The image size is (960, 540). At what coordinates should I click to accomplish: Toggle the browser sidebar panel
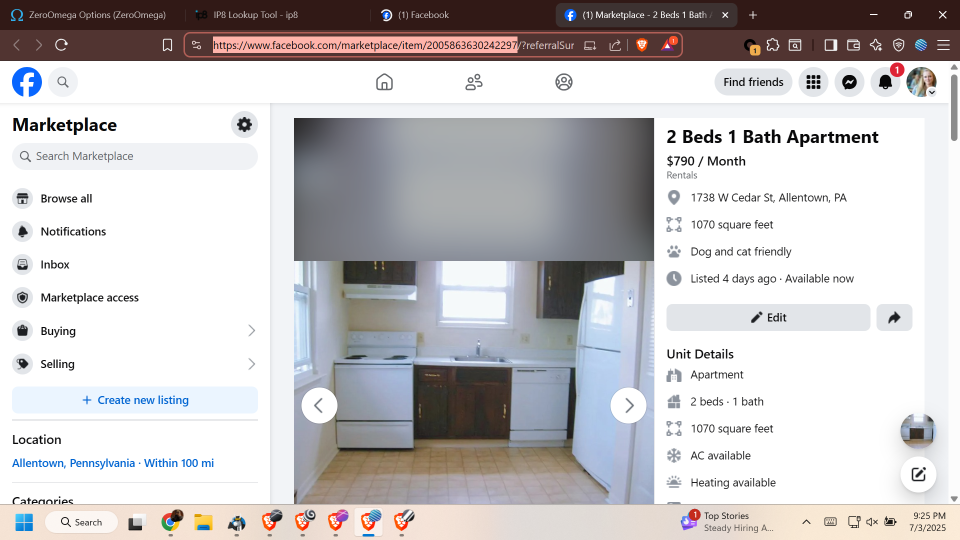830,45
